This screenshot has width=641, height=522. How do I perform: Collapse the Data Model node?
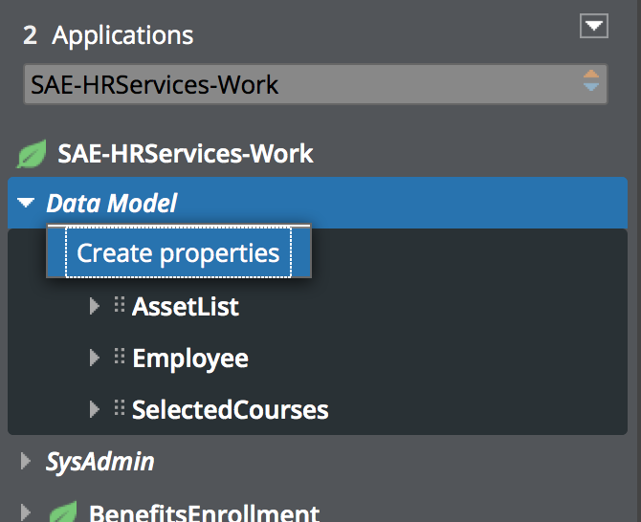26,202
